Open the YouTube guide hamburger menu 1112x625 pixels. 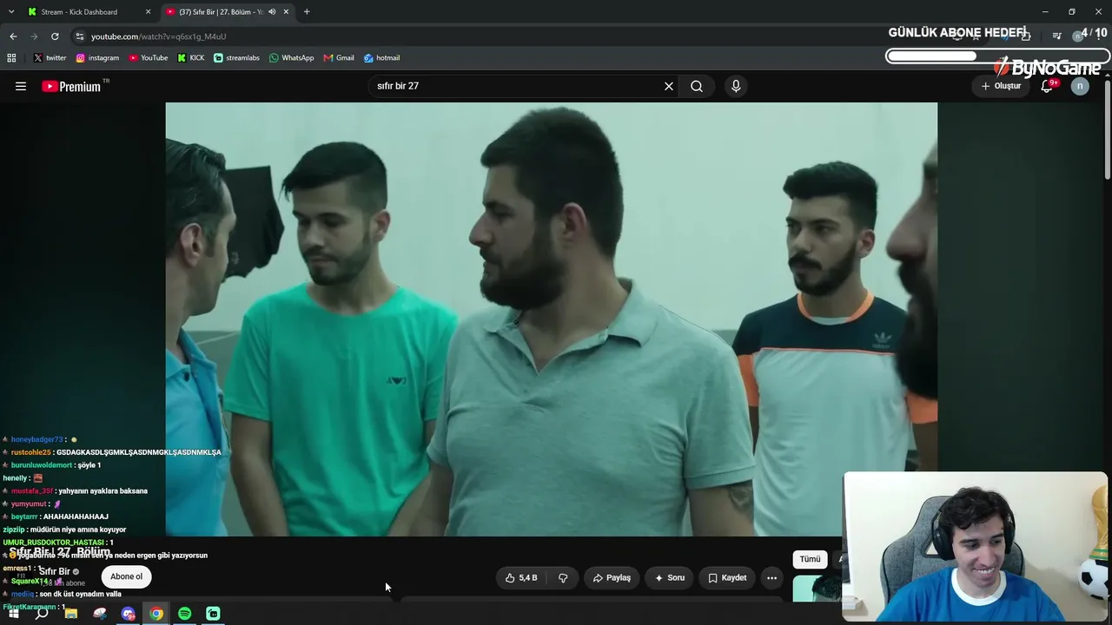pos(21,86)
